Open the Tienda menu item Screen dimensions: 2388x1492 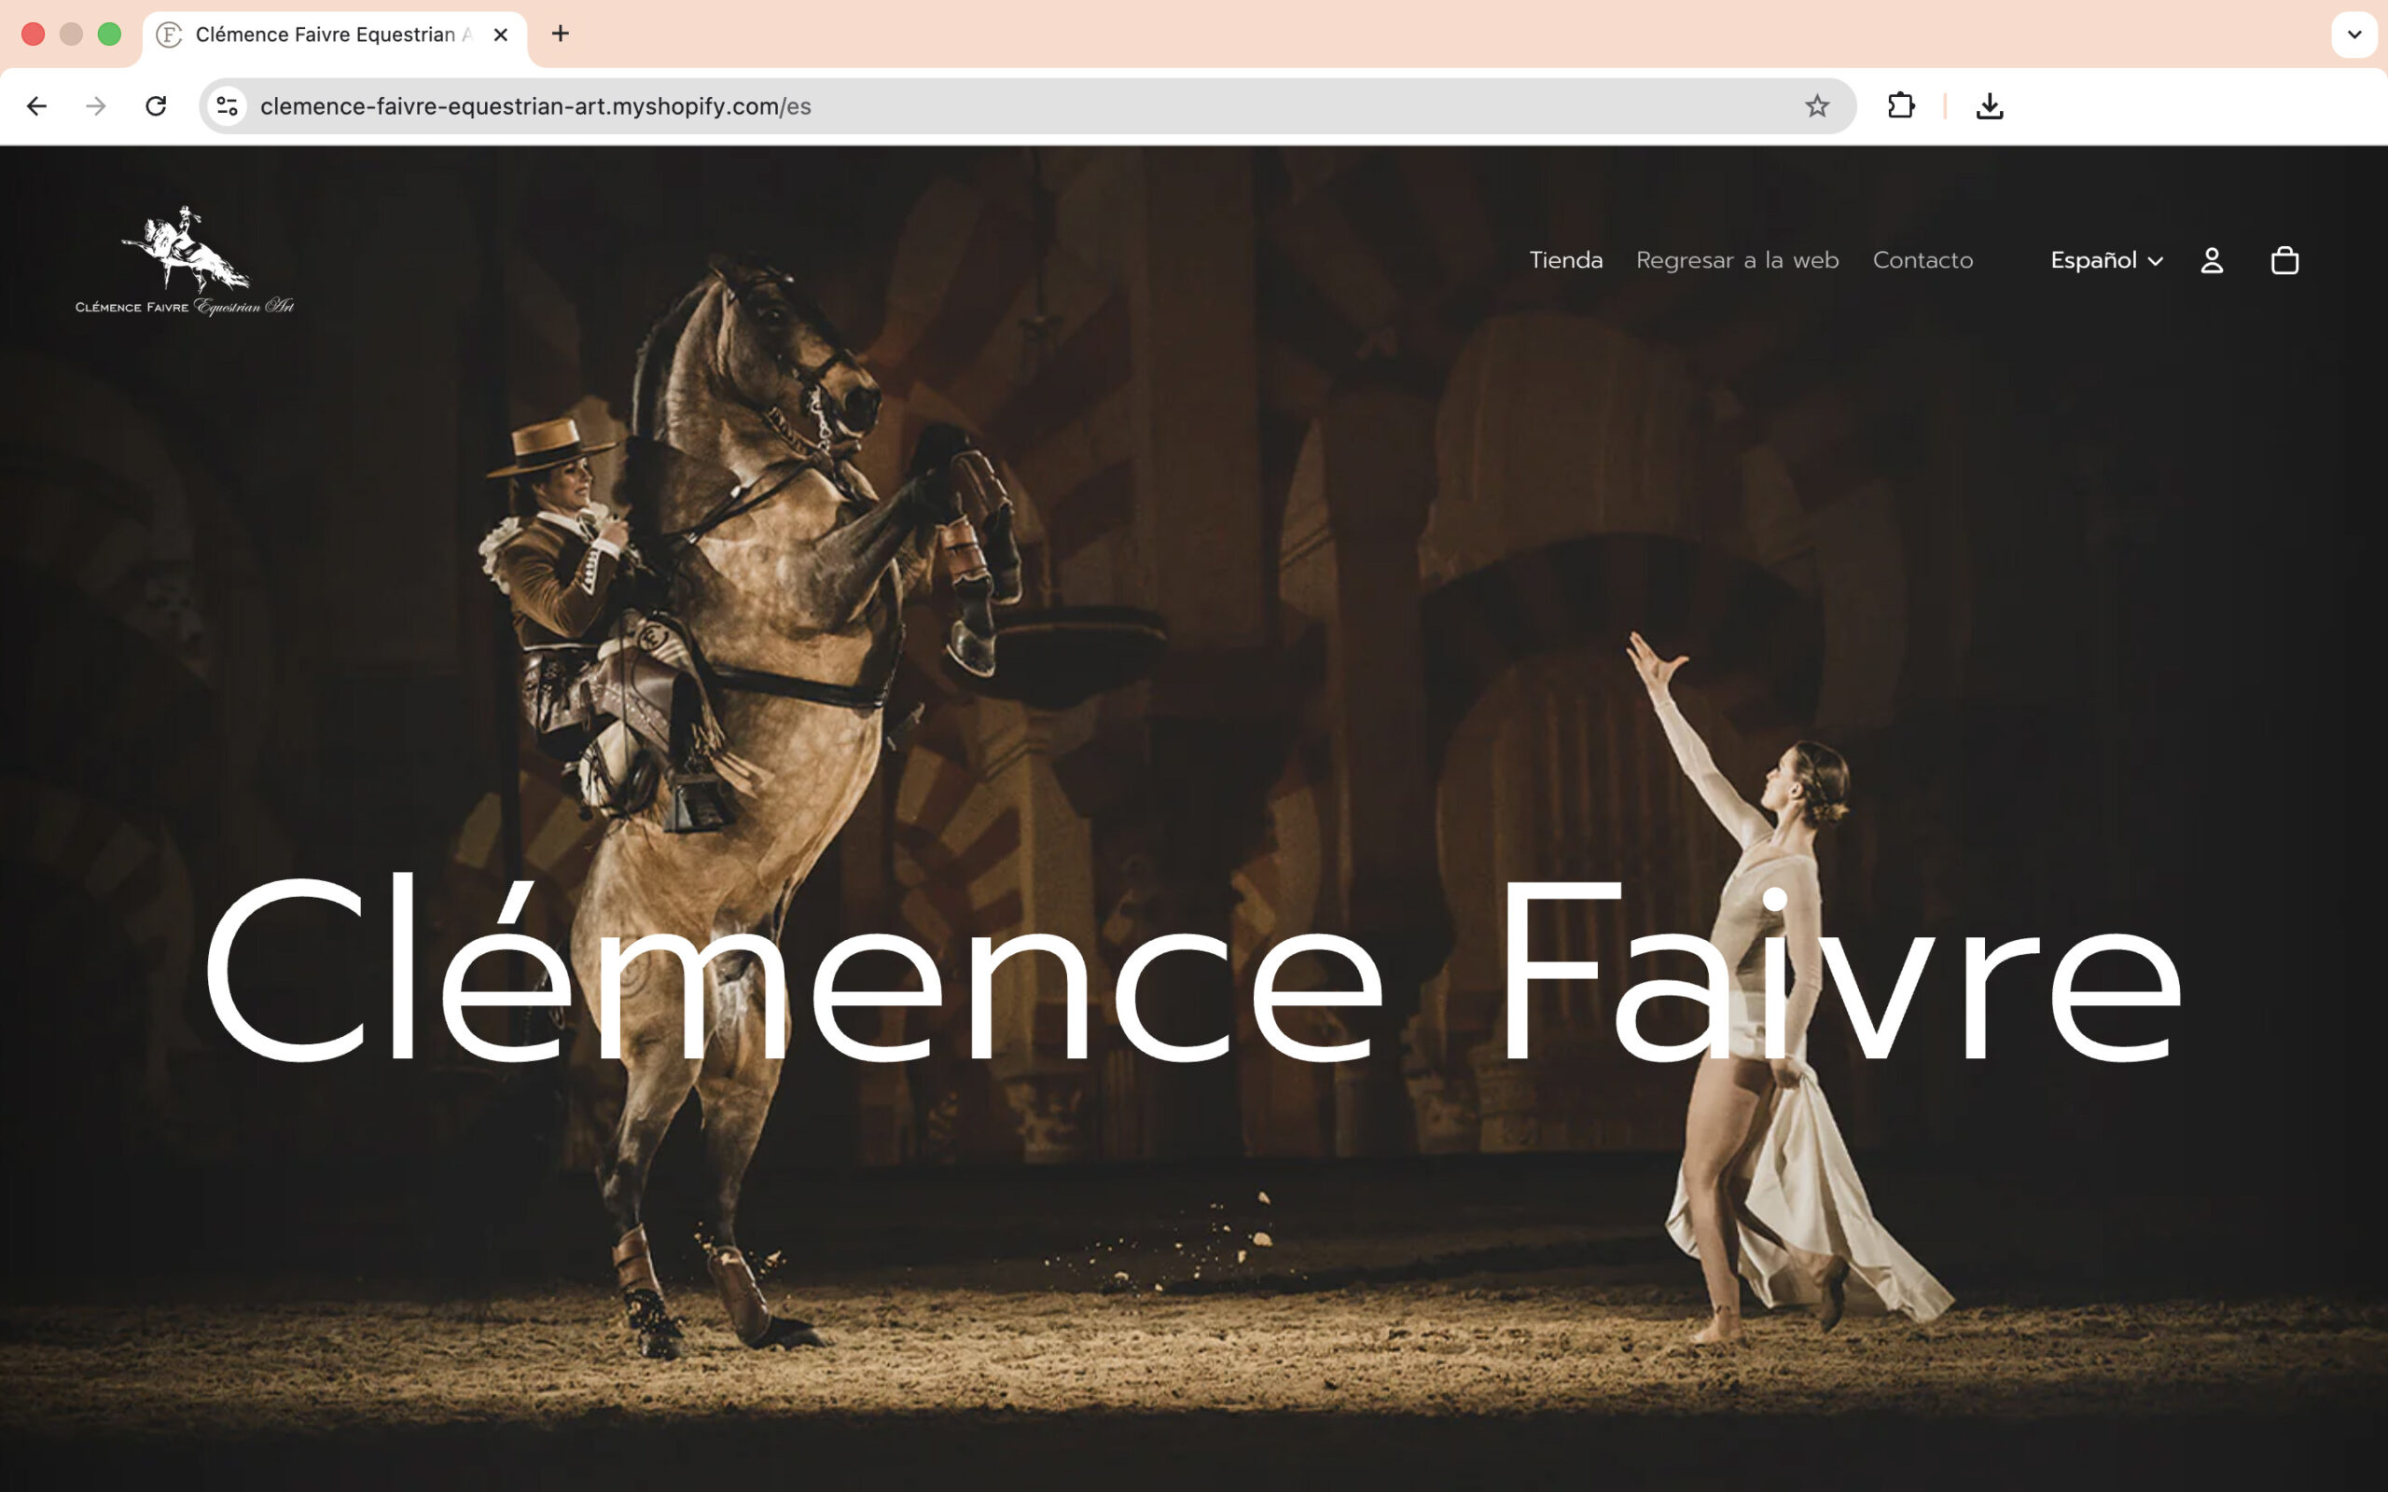click(x=1566, y=260)
